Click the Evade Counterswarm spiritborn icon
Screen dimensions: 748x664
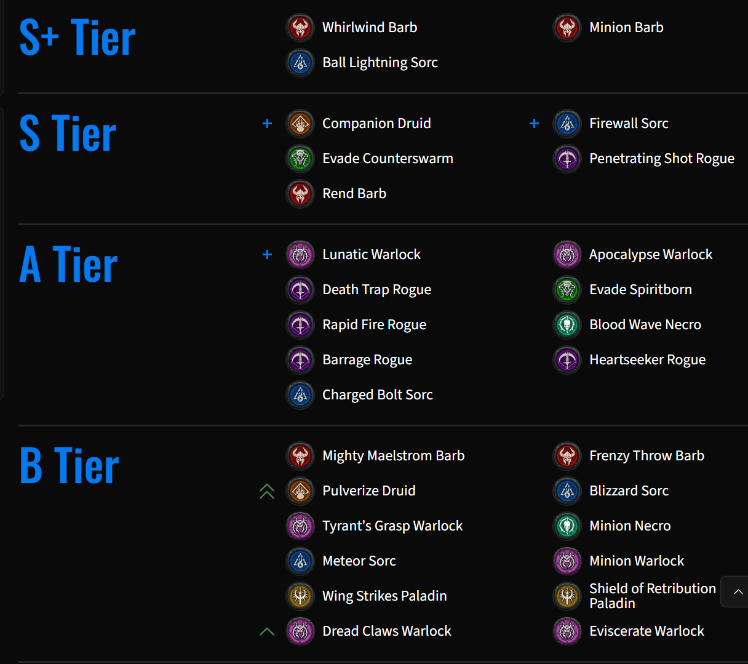point(300,159)
